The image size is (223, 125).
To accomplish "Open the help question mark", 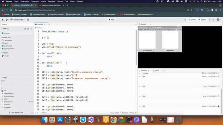I will [x=213, y=20].
